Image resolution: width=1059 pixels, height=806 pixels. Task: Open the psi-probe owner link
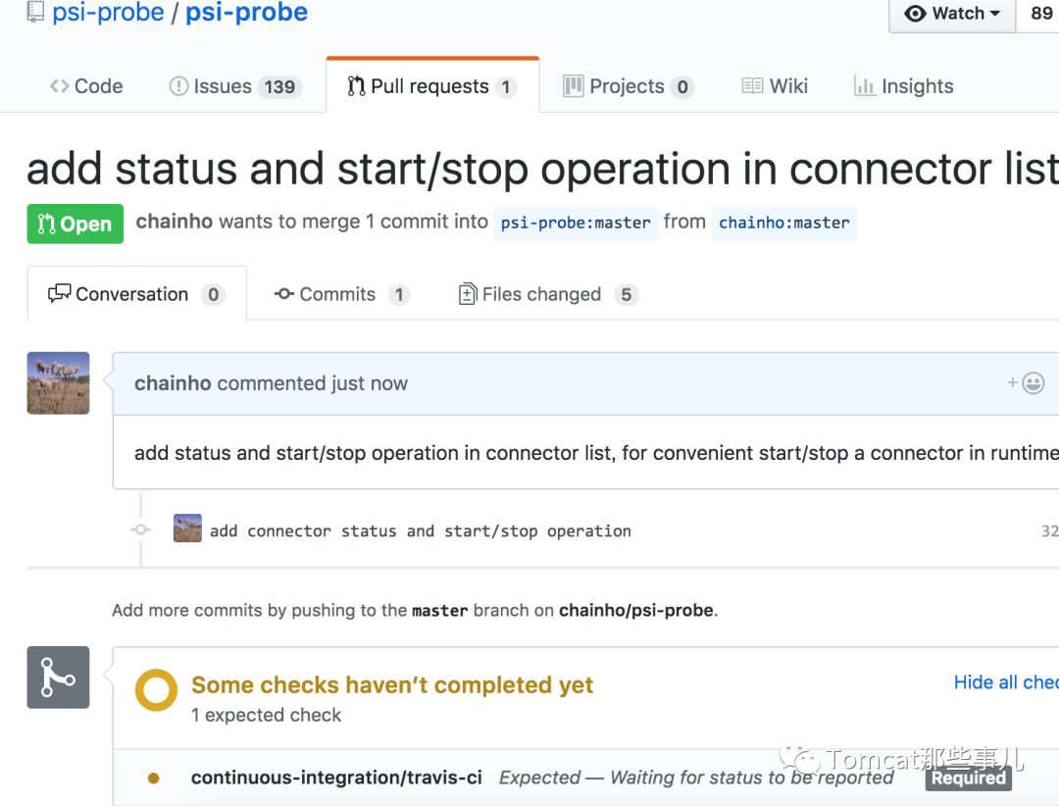tap(108, 12)
